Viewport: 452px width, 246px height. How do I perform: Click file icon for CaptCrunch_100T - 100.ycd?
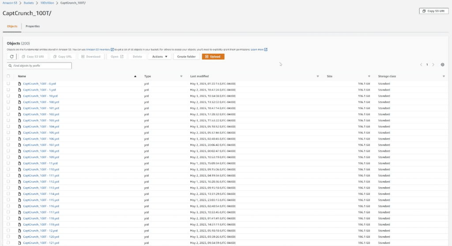[x=19, y=102]
